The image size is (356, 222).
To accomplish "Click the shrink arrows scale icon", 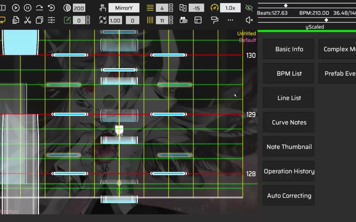I will (x=103, y=20).
